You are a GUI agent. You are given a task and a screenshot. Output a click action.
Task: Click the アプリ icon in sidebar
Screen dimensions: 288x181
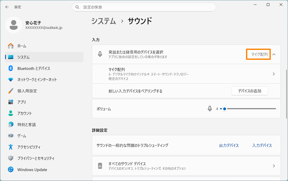pyautogui.click(x=11, y=102)
